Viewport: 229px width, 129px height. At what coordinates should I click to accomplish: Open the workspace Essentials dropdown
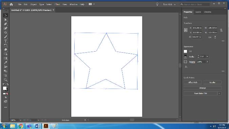[169, 4]
